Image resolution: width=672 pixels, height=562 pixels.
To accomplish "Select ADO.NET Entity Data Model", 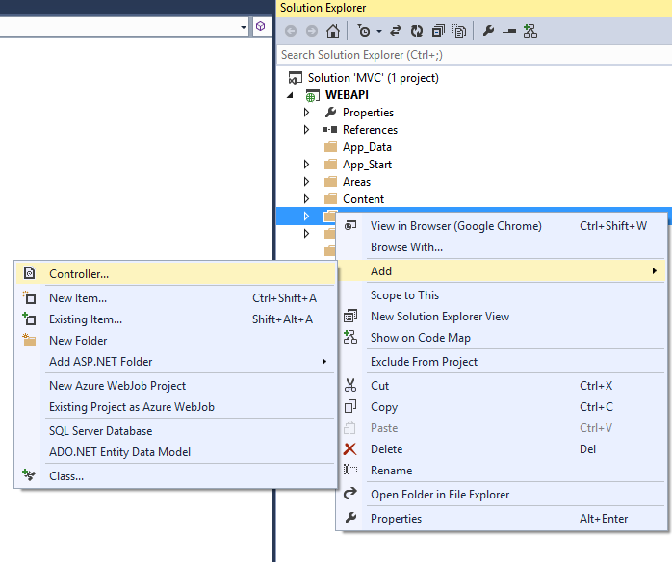I will 175,452.
